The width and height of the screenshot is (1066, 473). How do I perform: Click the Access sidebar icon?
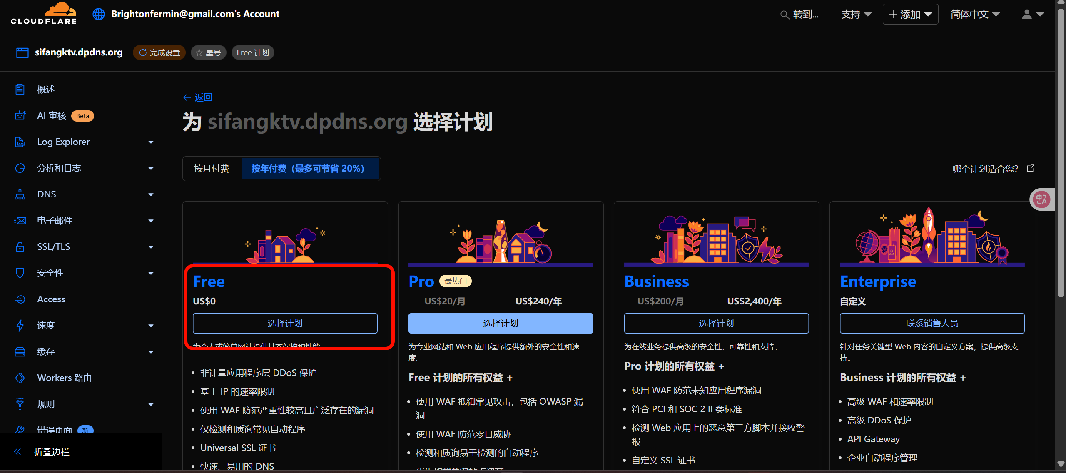tap(20, 299)
